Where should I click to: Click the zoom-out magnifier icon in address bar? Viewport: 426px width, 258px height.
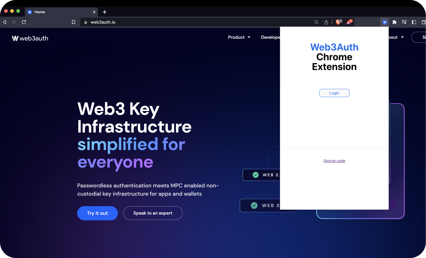tap(316, 22)
